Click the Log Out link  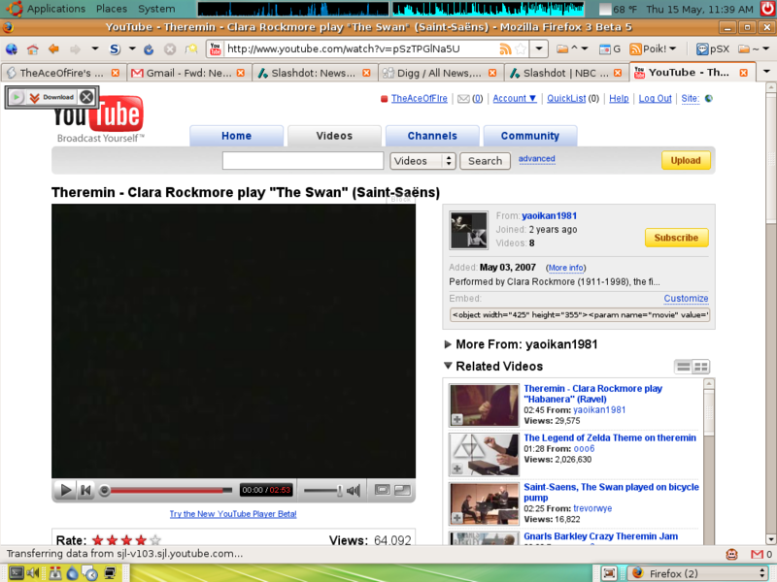(x=655, y=99)
